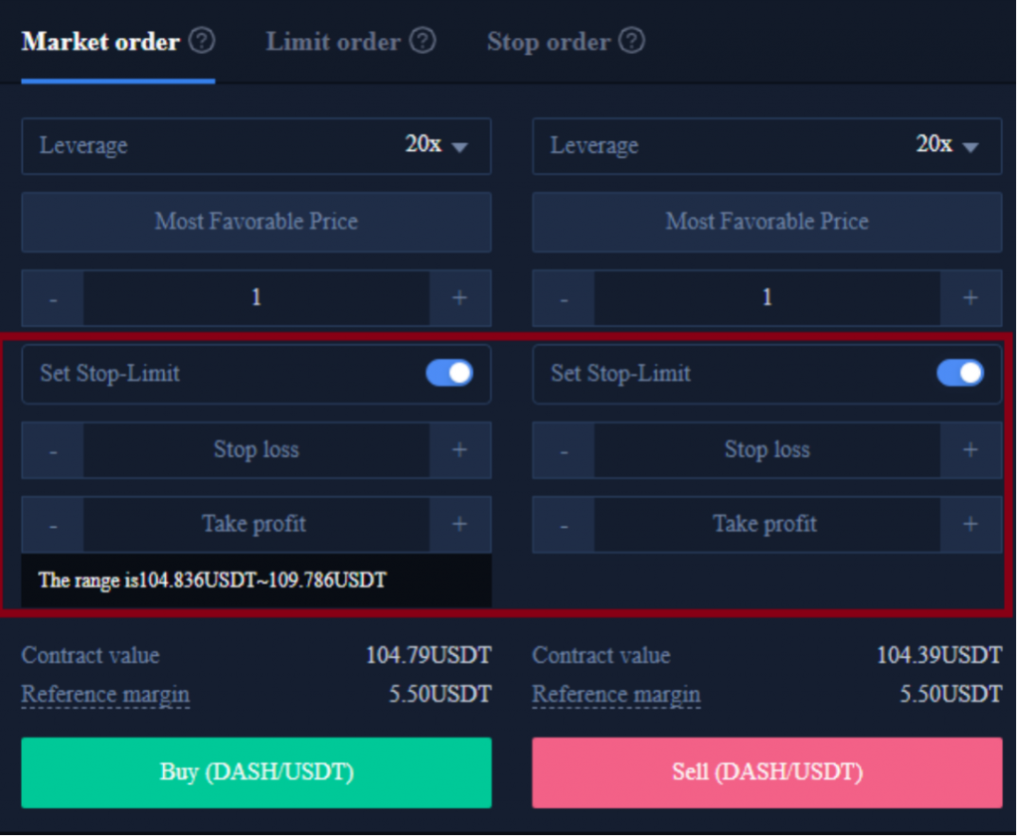1018x837 pixels.
Task: Click green Buy (DASH/USDT) button
Action: click(x=256, y=772)
